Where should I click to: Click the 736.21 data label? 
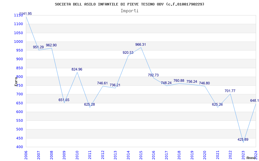(115, 85)
